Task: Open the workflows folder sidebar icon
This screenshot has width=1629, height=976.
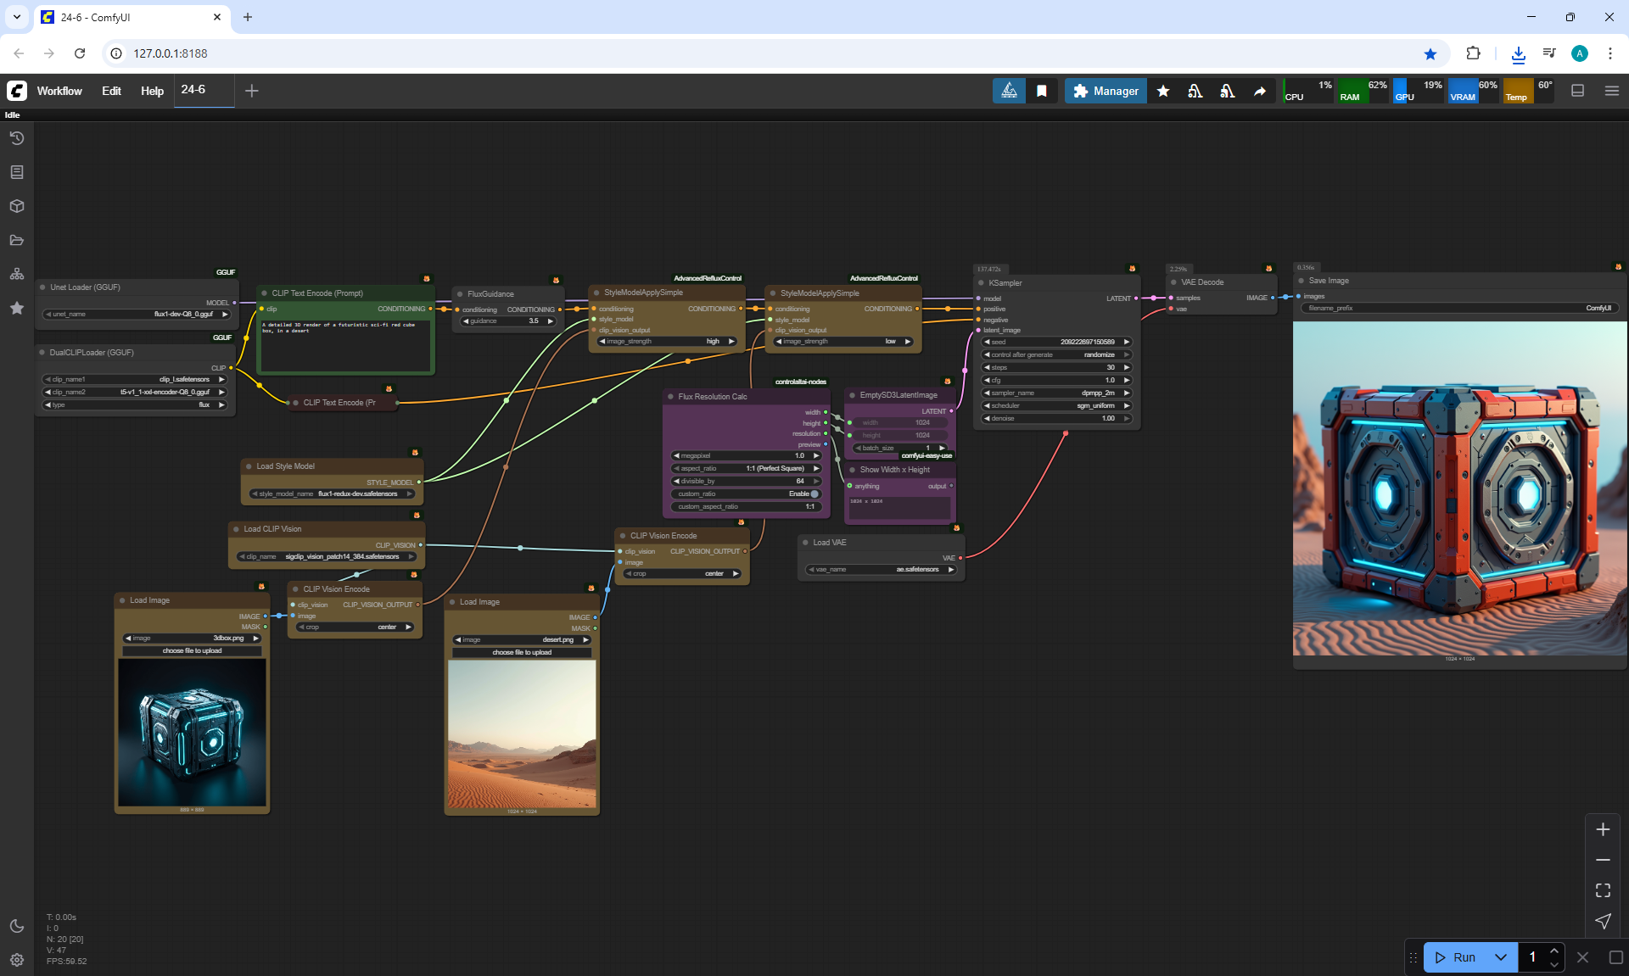Action: 17,240
